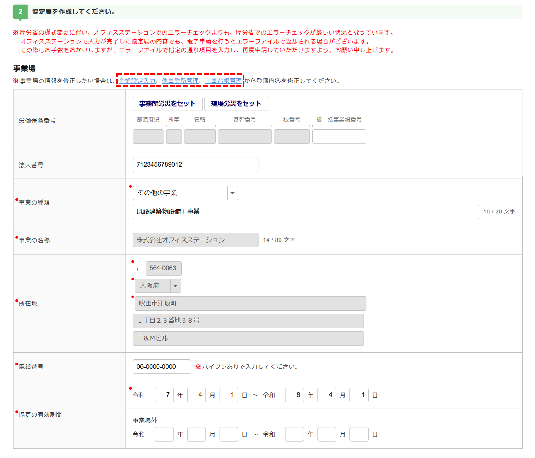Screen dimensions: 535x458
Task: Open the 他事業所管理 link
Action: [180, 81]
